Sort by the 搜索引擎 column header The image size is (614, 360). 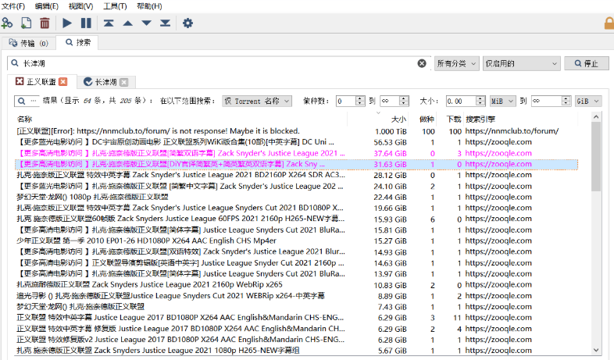coord(480,119)
